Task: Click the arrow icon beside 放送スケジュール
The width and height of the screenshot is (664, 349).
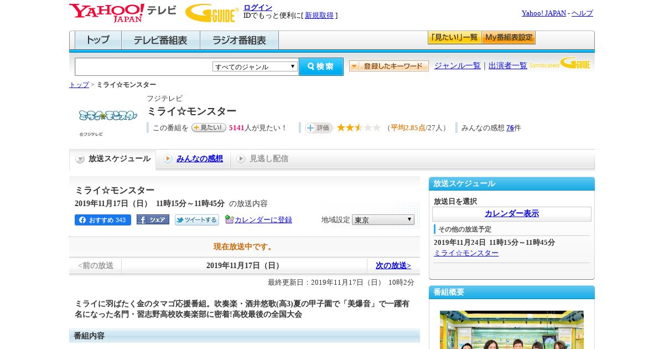Action: coord(80,159)
